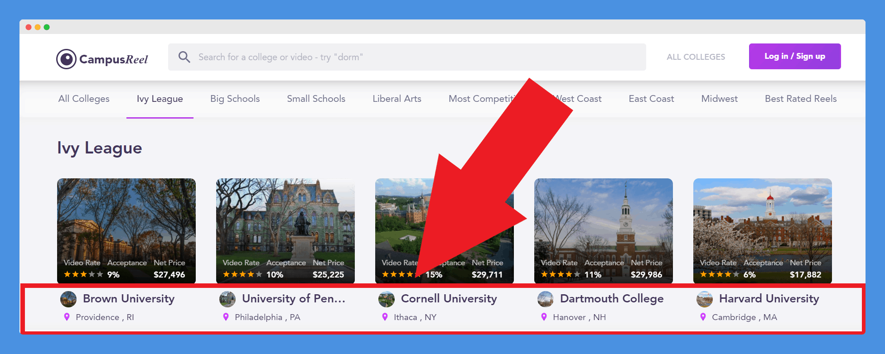Viewport: 885px width, 354px height.
Task: Click the Providence, RI location text
Action: coord(105,317)
